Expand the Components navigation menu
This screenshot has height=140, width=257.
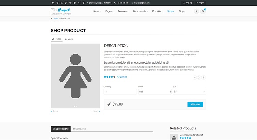point(140,11)
